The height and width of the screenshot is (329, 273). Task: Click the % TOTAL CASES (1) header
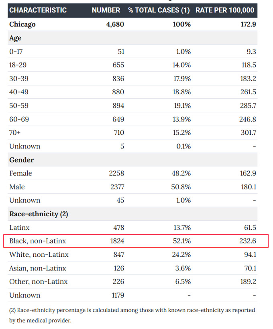pos(159,10)
